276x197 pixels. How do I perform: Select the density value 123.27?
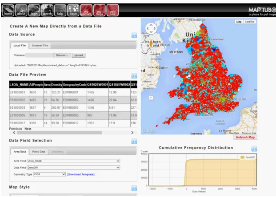tap(56, 92)
